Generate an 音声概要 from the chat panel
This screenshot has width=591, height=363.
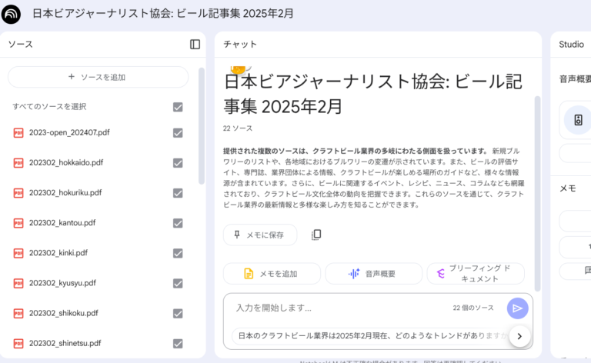(x=373, y=274)
